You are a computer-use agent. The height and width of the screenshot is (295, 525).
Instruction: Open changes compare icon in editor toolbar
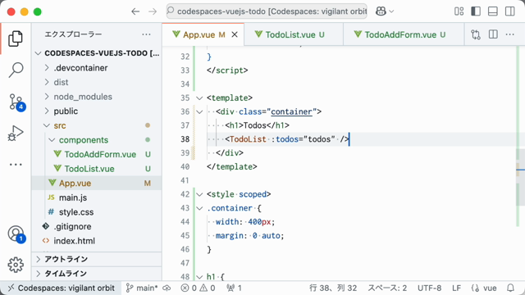tap(476, 34)
